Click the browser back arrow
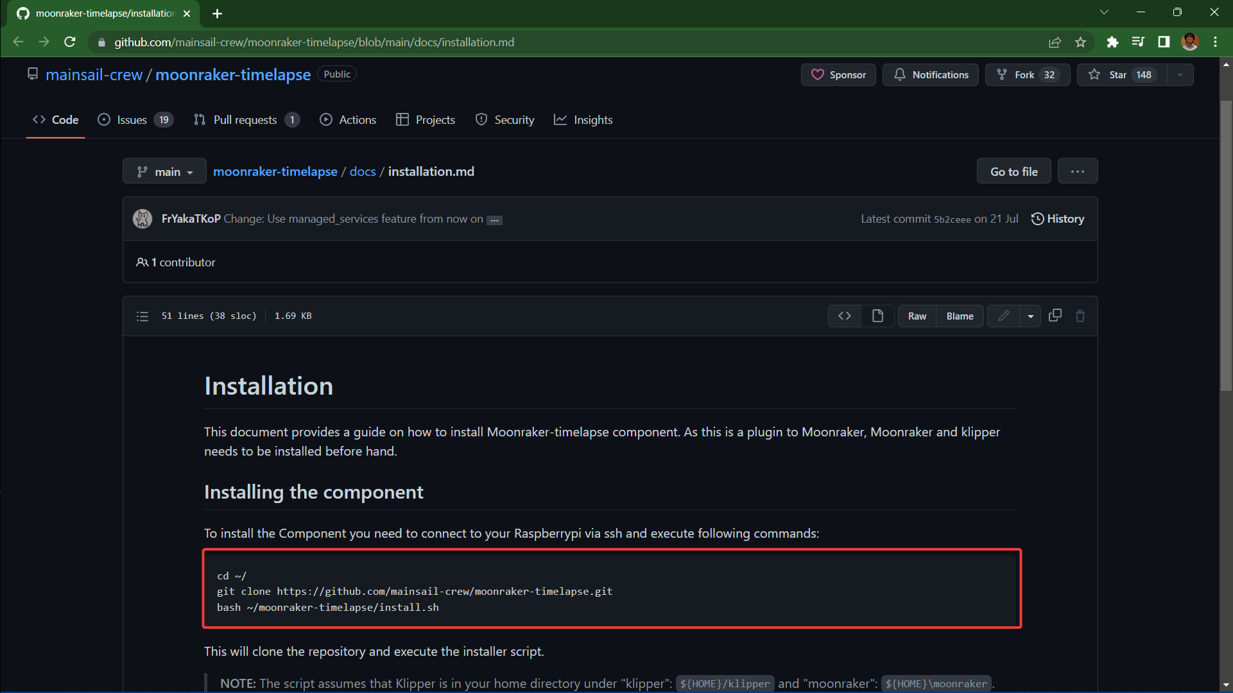The height and width of the screenshot is (693, 1233). 18,42
